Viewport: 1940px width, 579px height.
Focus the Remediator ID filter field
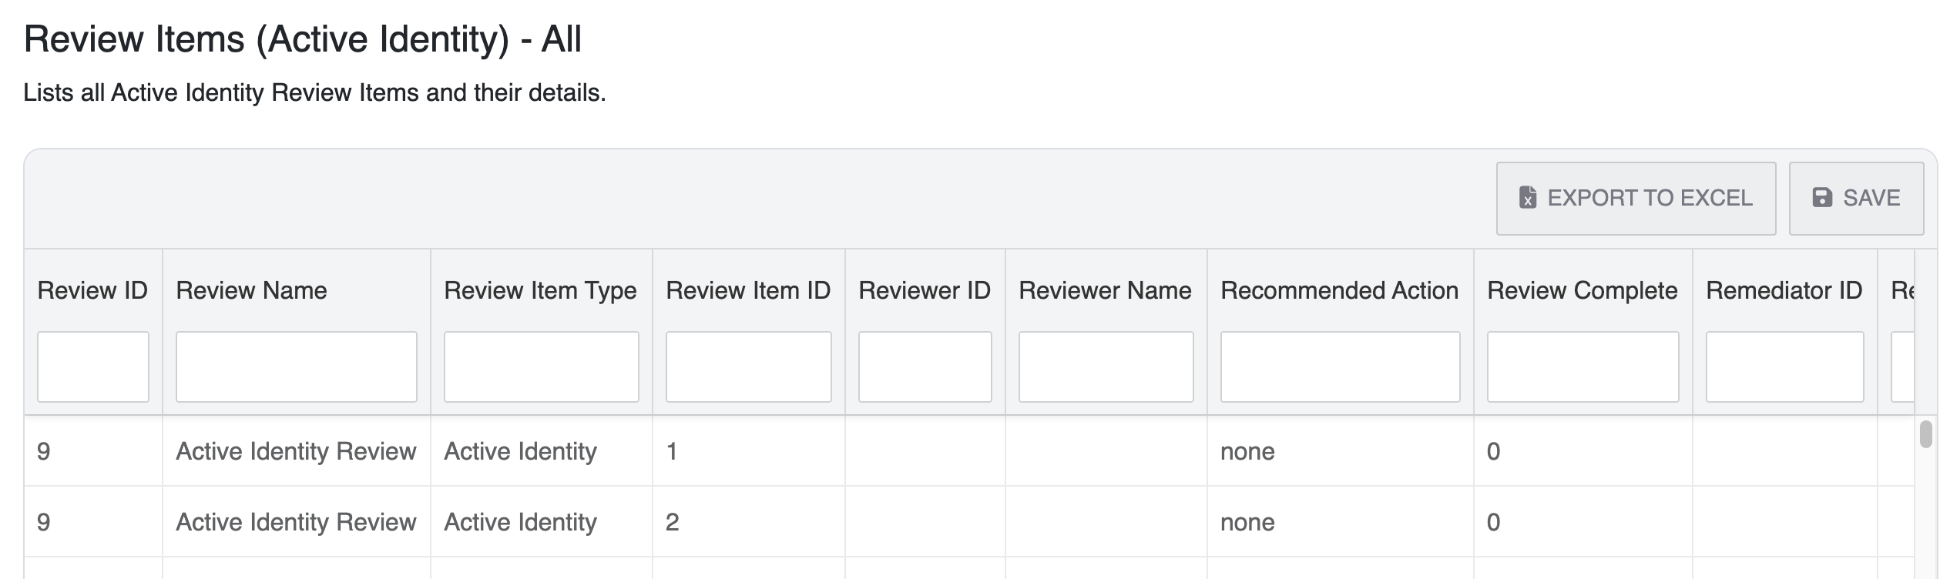coord(1784,366)
